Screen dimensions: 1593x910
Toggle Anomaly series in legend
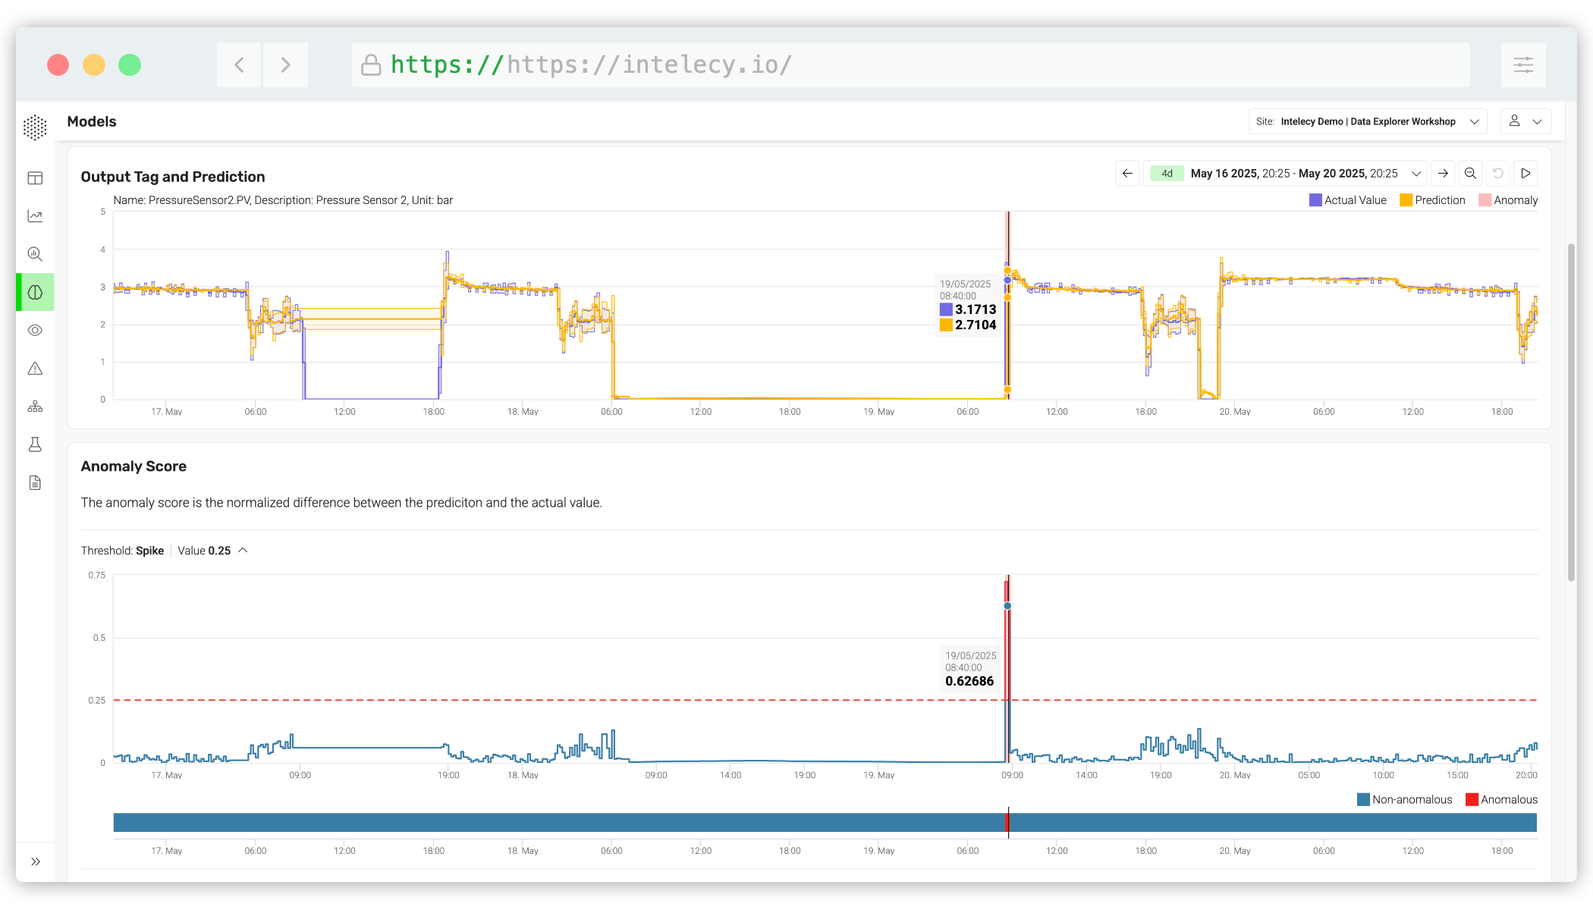(x=1508, y=200)
